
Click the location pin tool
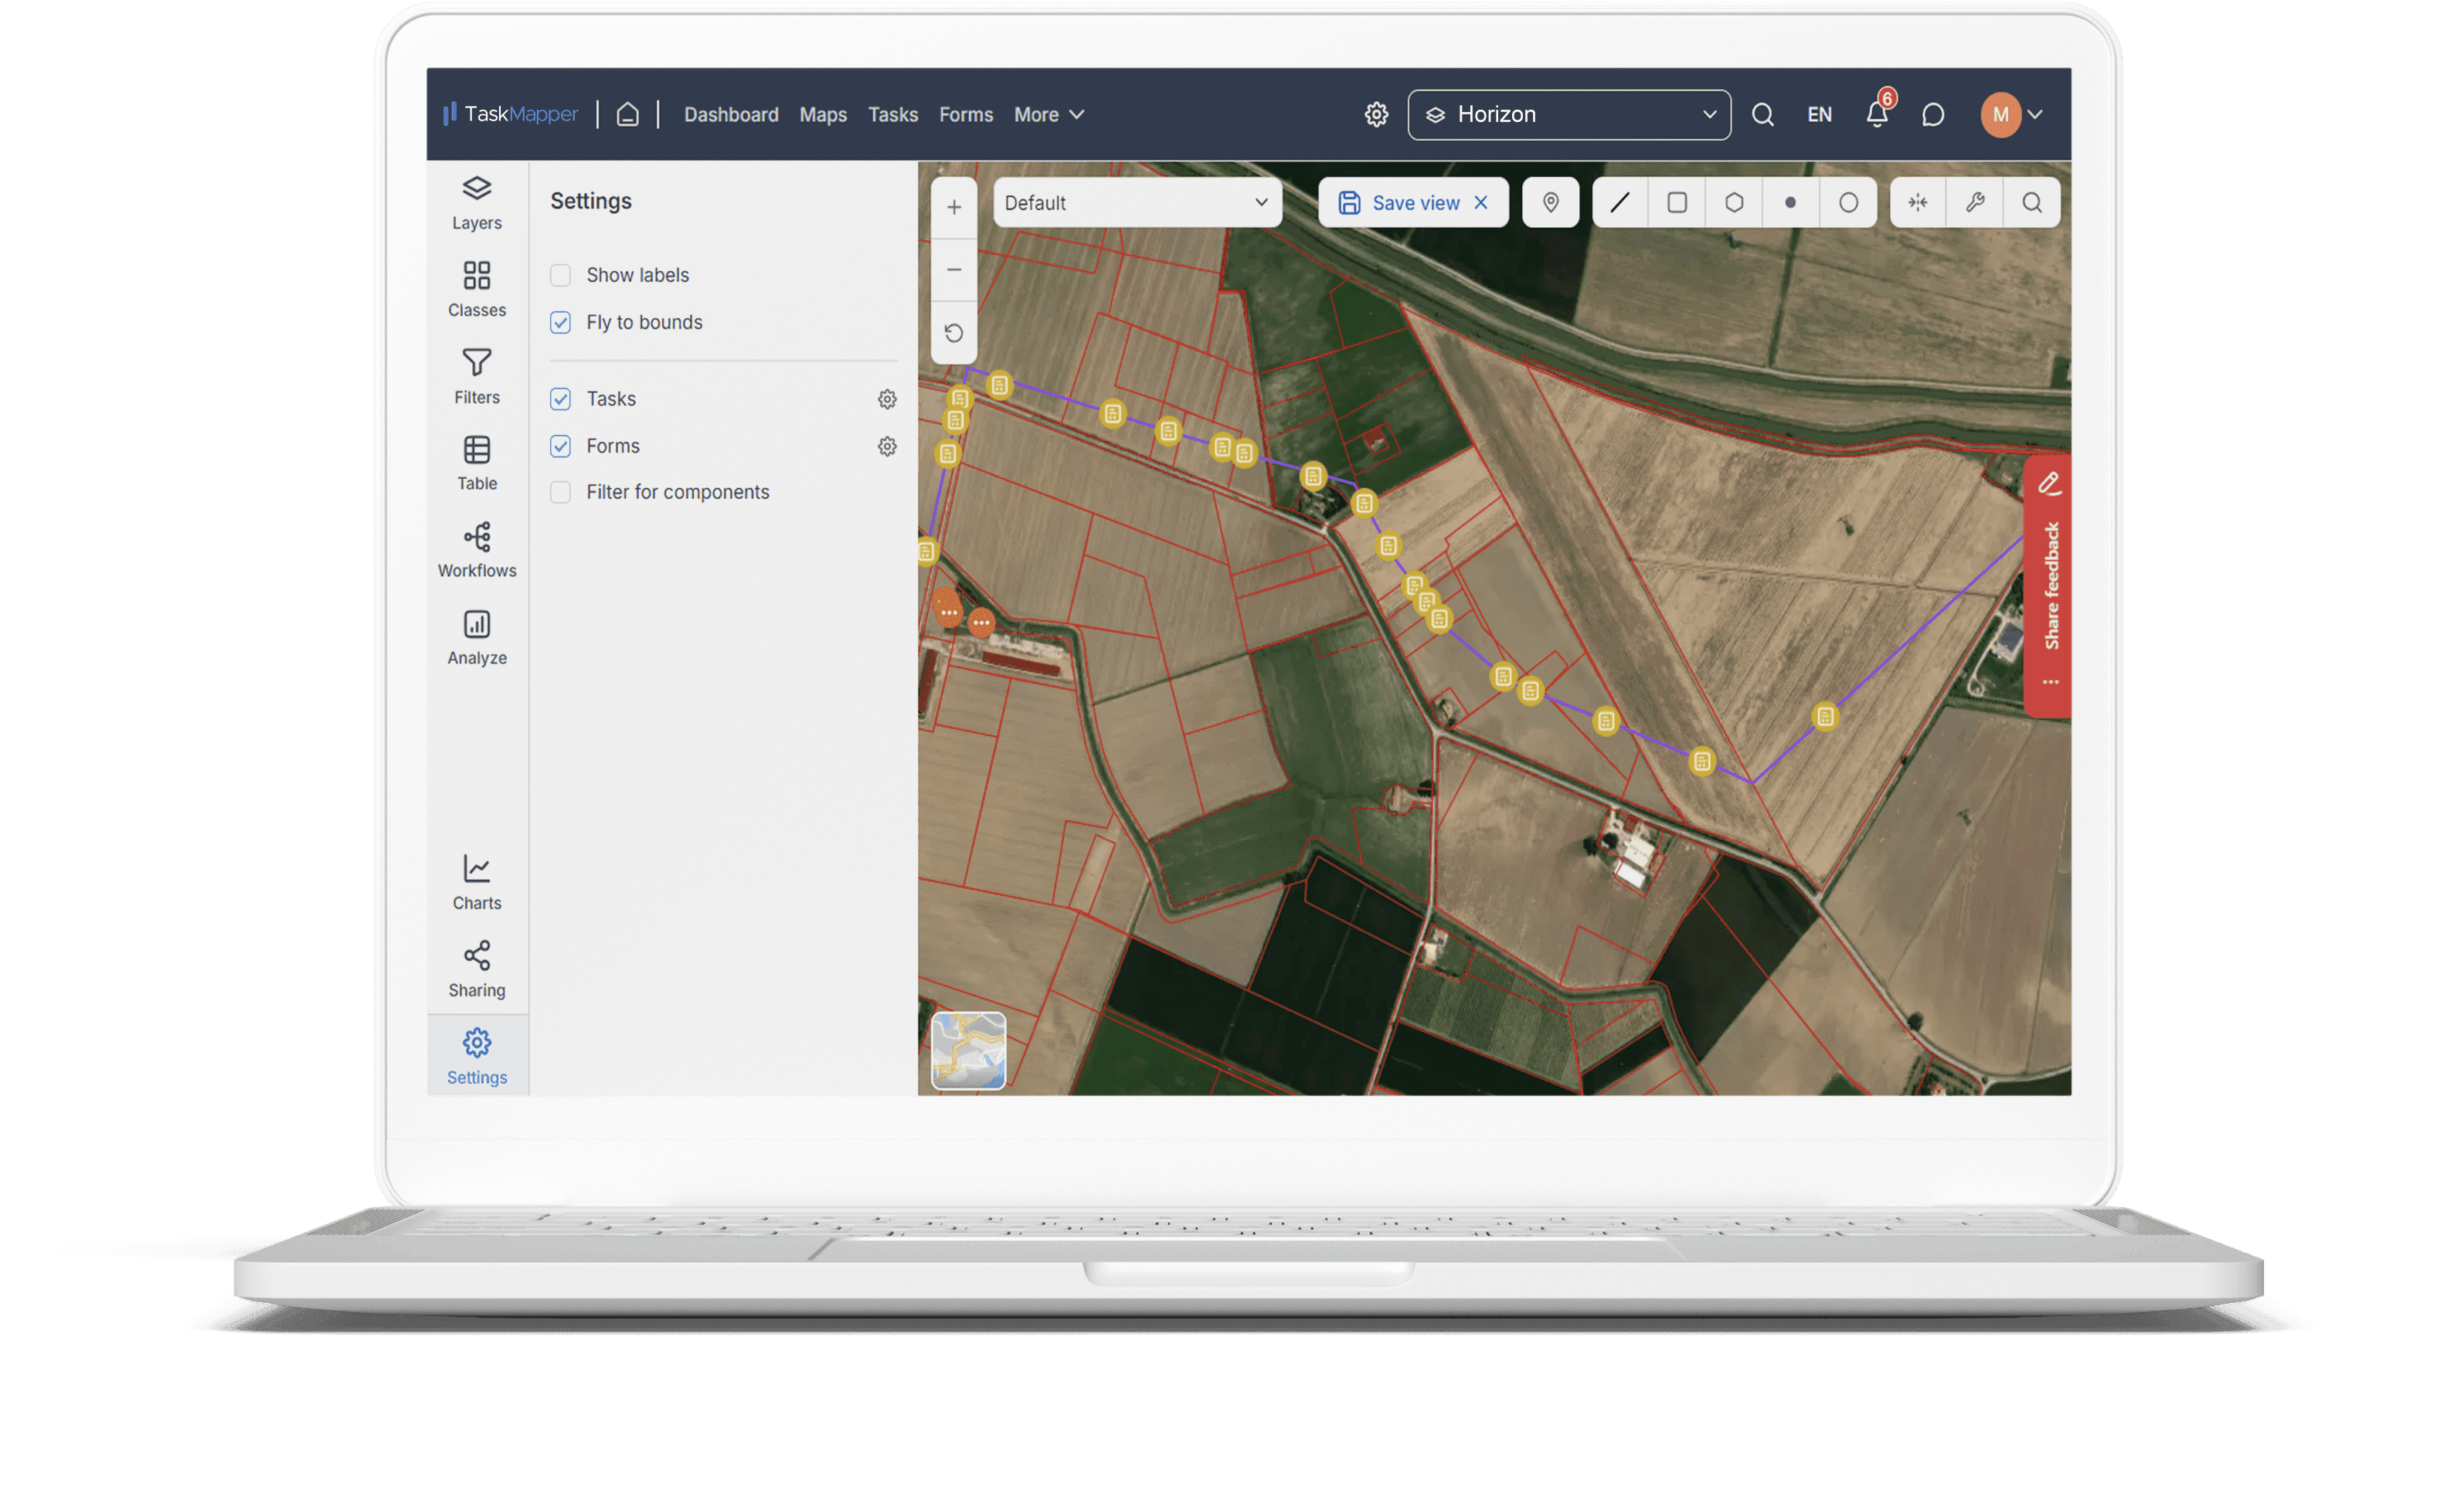pyautogui.click(x=1550, y=202)
